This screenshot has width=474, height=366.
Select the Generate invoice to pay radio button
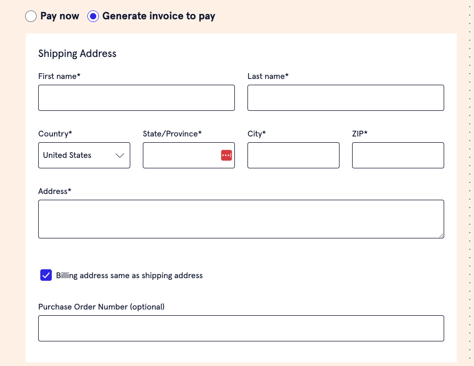click(93, 16)
